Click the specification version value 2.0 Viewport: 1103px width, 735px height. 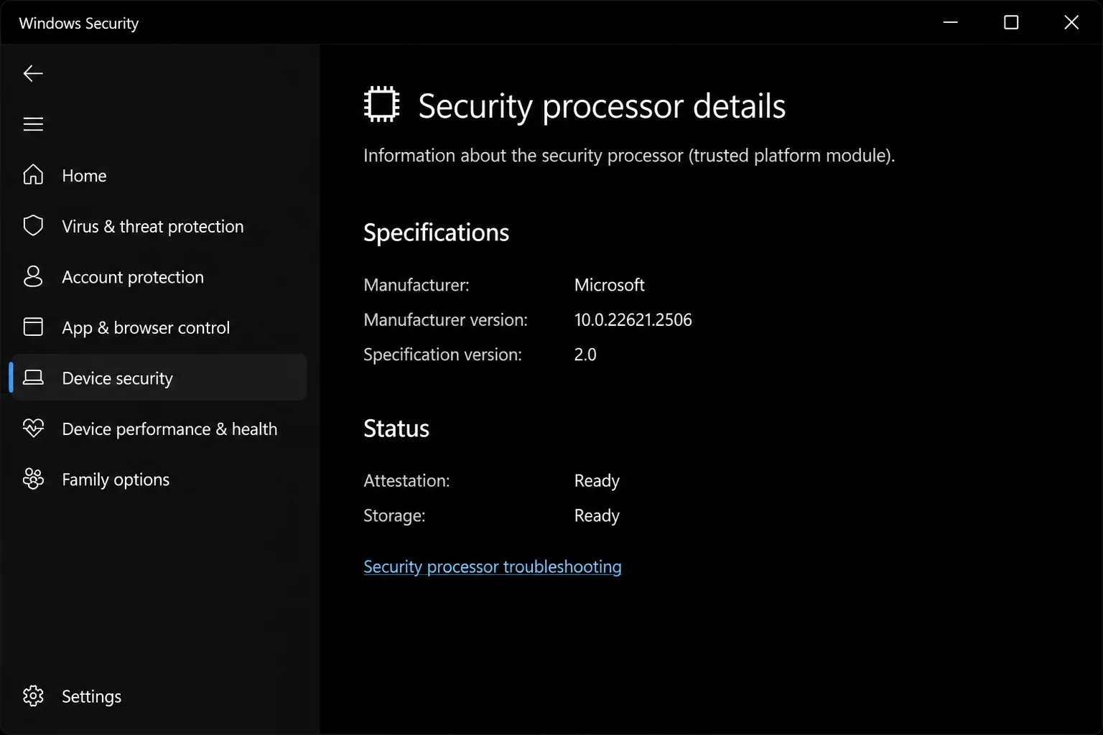point(585,355)
